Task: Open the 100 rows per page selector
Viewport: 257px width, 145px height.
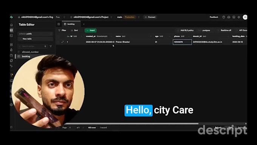Action: tap(92, 128)
